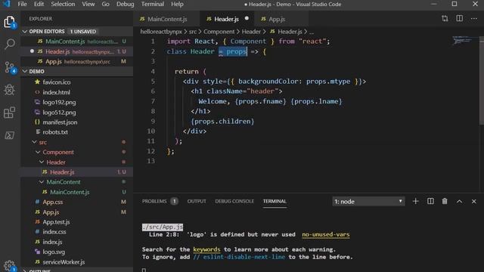The width and height of the screenshot is (484, 272).
Task: Open the Debug menu
Action: (x=126, y=4)
